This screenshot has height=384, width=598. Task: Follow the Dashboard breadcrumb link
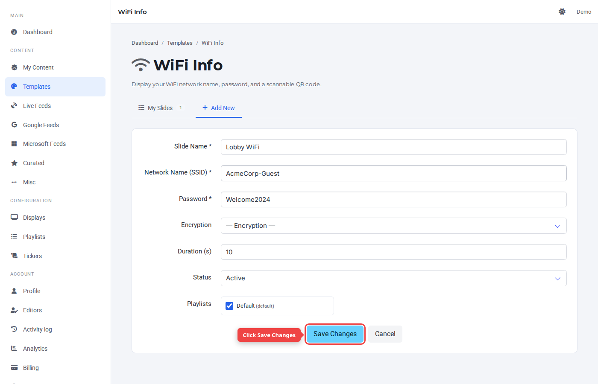point(145,43)
